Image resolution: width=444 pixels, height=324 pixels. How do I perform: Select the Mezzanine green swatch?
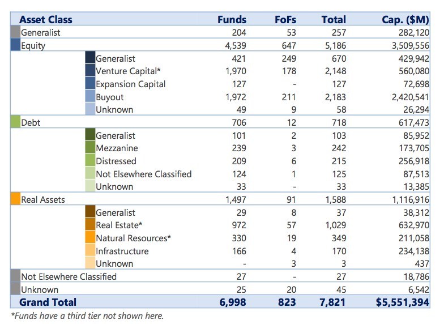(90, 148)
